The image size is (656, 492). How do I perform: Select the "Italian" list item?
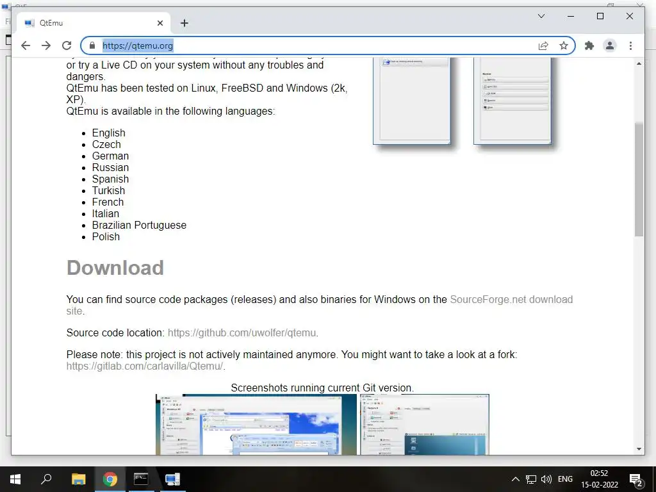[106, 213]
